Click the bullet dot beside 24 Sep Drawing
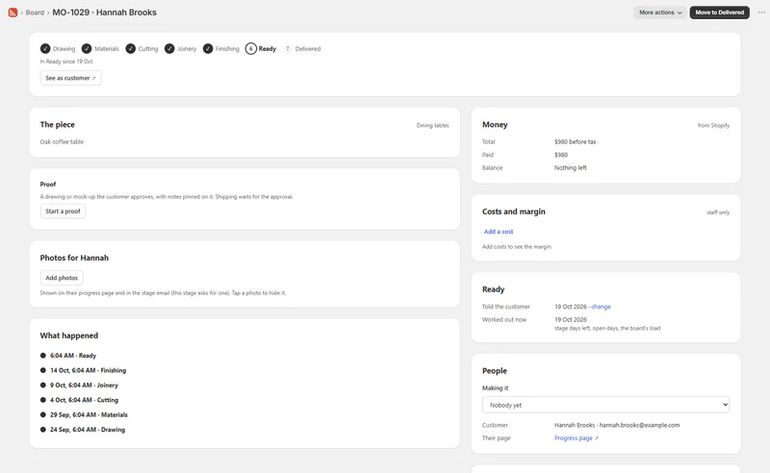This screenshot has height=473, width=770. [x=43, y=430]
